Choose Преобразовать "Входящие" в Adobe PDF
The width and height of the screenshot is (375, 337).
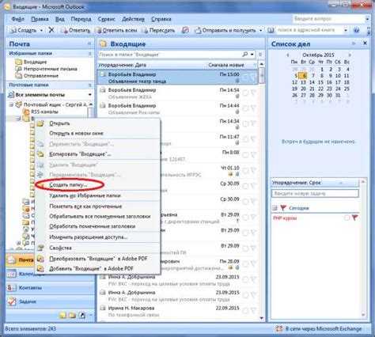point(98,259)
